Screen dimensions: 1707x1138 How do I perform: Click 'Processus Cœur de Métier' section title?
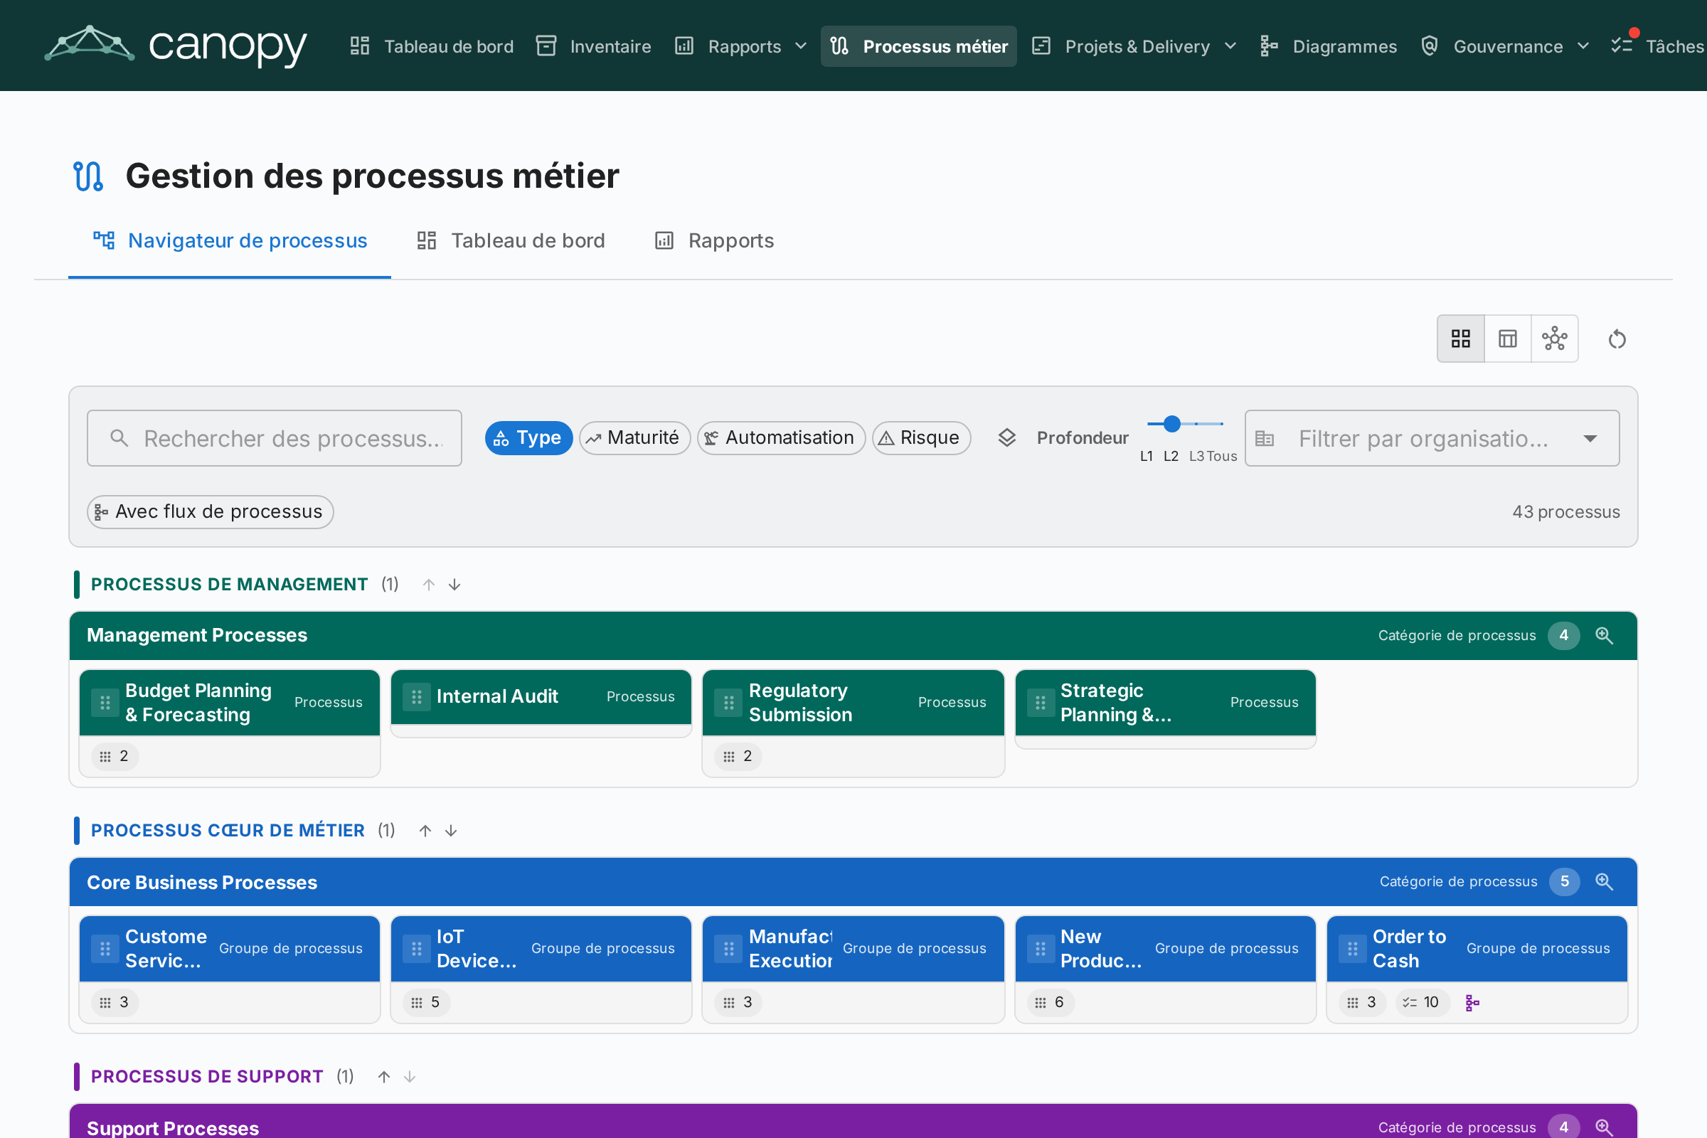pyautogui.click(x=227, y=830)
